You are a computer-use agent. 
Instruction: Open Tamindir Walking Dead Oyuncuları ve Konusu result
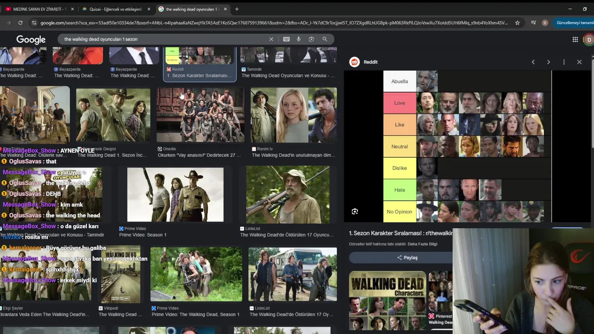click(288, 63)
